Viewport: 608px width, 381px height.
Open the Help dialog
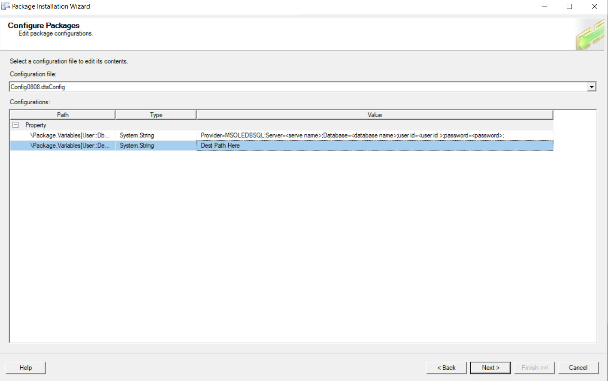coord(25,367)
